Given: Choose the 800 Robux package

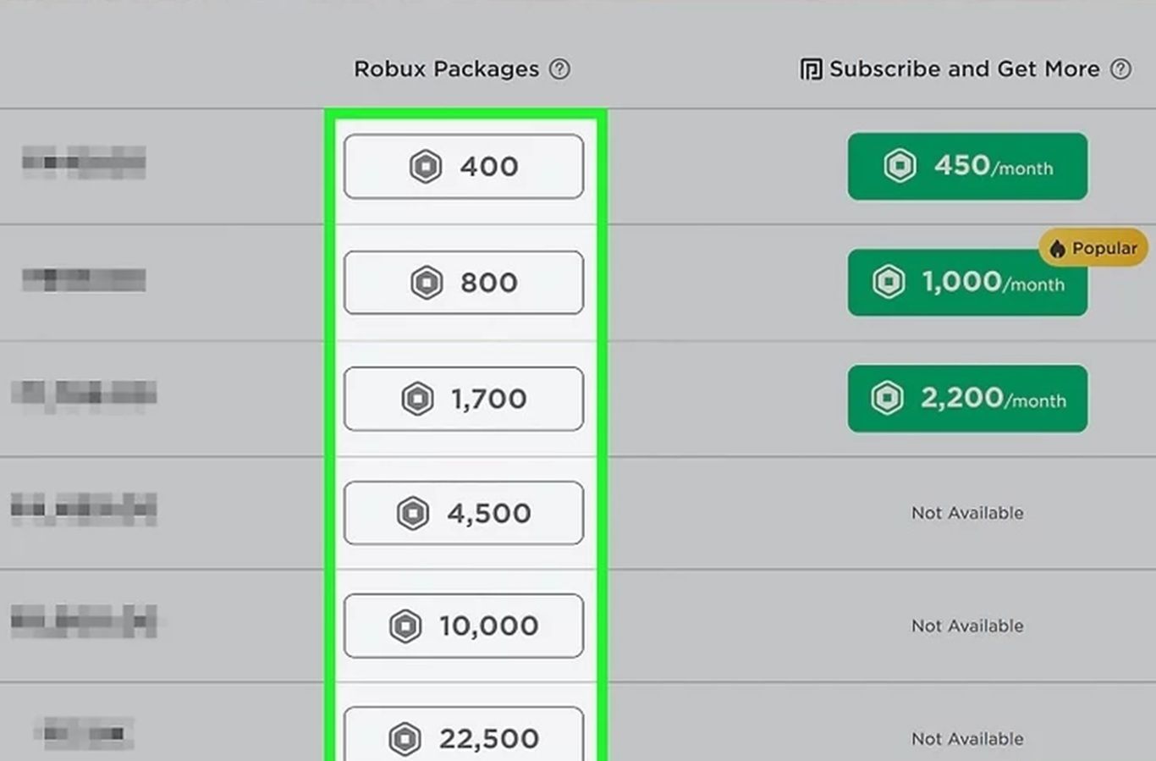Looking at the screenshot, I should point(464,282).
